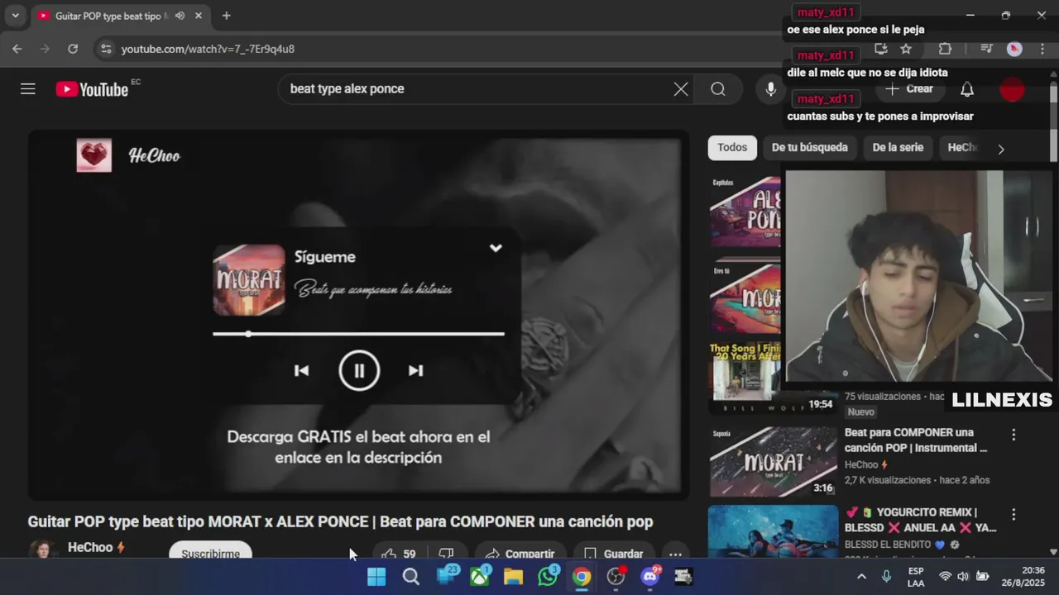Image resolution: width=1059 pixels, height=595 pixels.
Task: Open Discord from the taskbar
Action: [650, 577]
